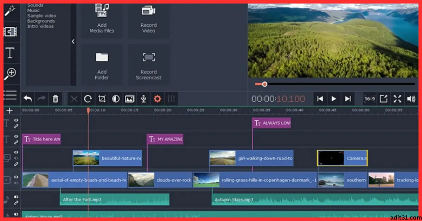
Task: Open the audio equalizer sliders icon
Action: (171, 99)
